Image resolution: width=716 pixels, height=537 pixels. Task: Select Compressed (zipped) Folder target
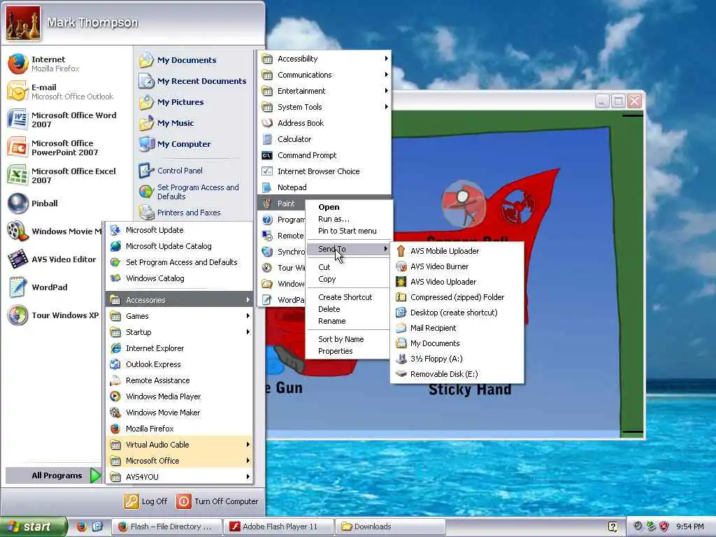[457, 296]
